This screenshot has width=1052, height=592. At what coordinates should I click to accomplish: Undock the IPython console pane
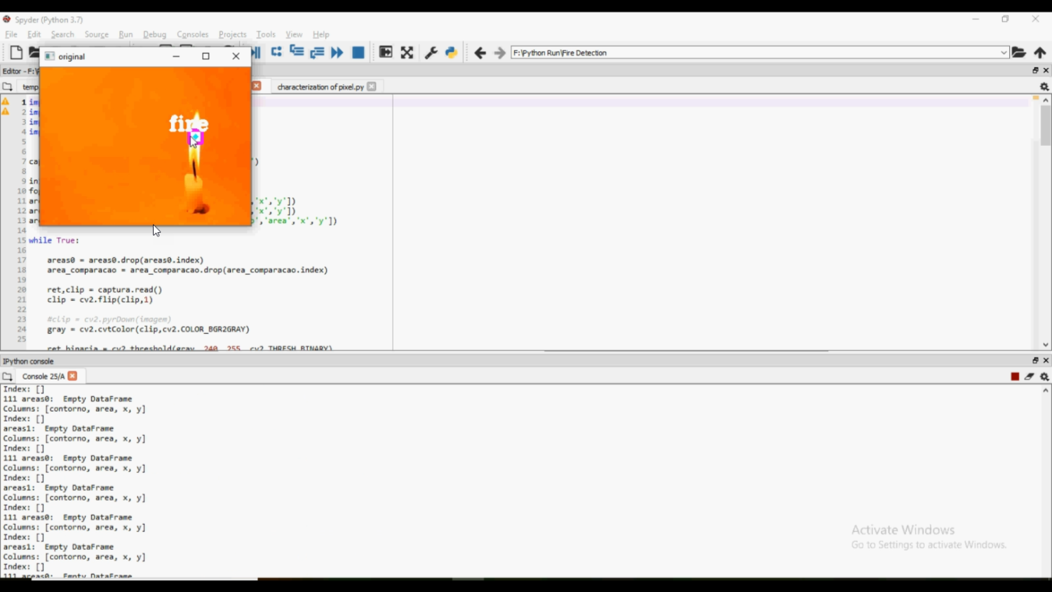(1035, 361)
